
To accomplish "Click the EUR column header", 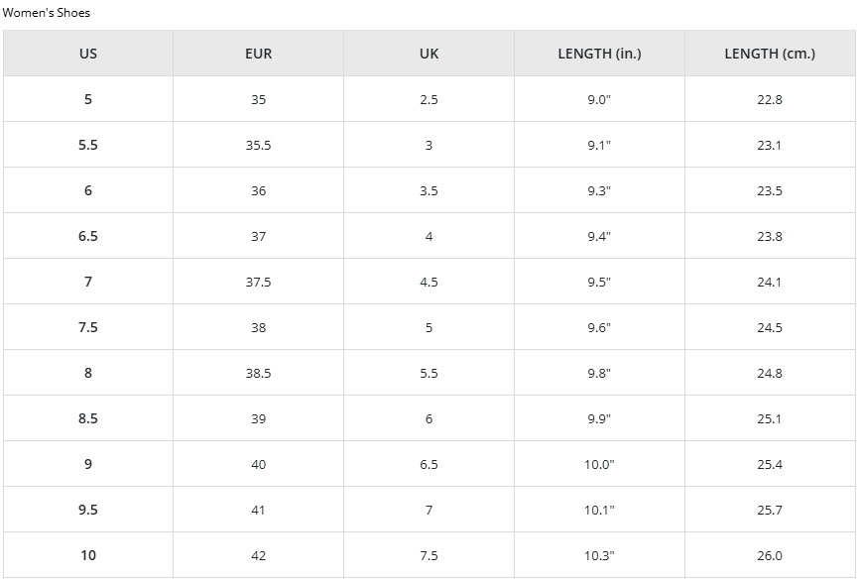I will (x=259, y=54).
